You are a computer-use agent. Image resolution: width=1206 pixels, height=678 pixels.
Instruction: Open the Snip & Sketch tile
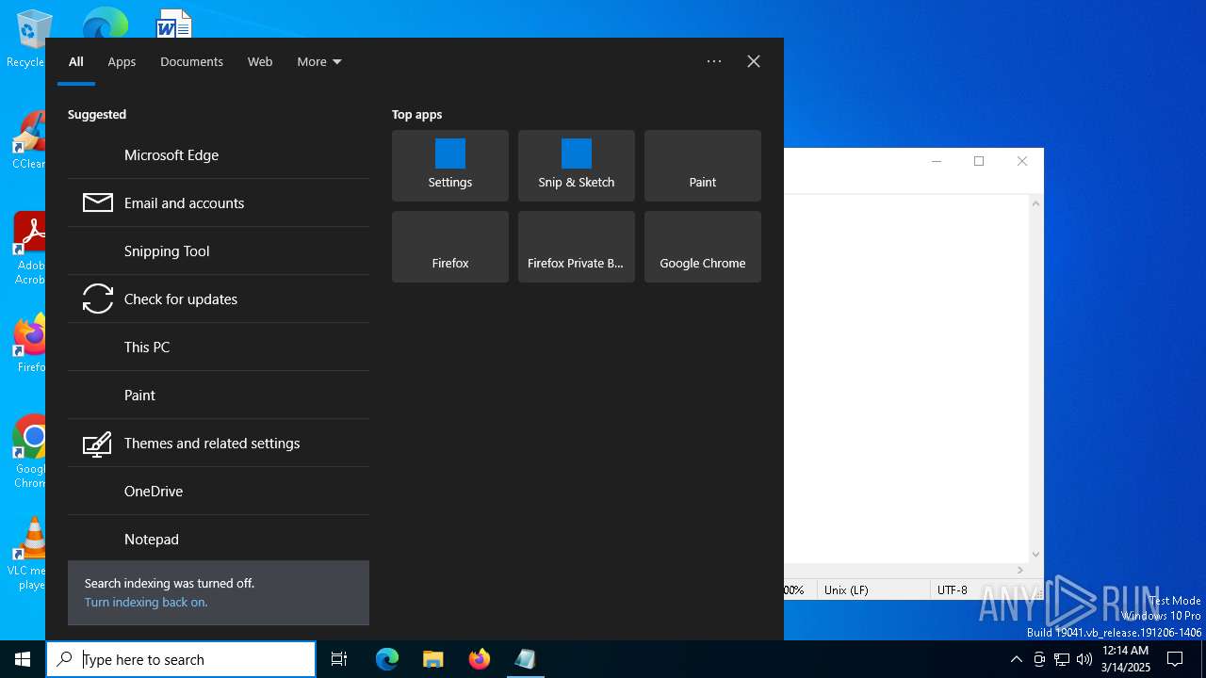[577, 166]
